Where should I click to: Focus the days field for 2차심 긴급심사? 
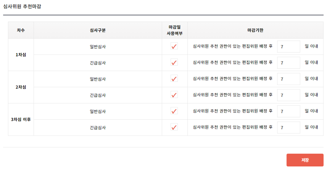click(x=289, y=95)
